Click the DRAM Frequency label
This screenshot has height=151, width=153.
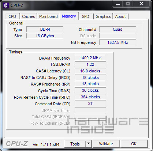[x=55, y=58]
